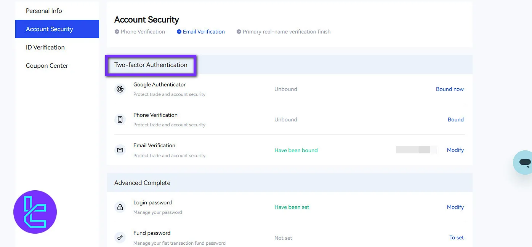Click Bound next to Phone Verification
This screenshot has width=532, height=247.
click(456, 119)
